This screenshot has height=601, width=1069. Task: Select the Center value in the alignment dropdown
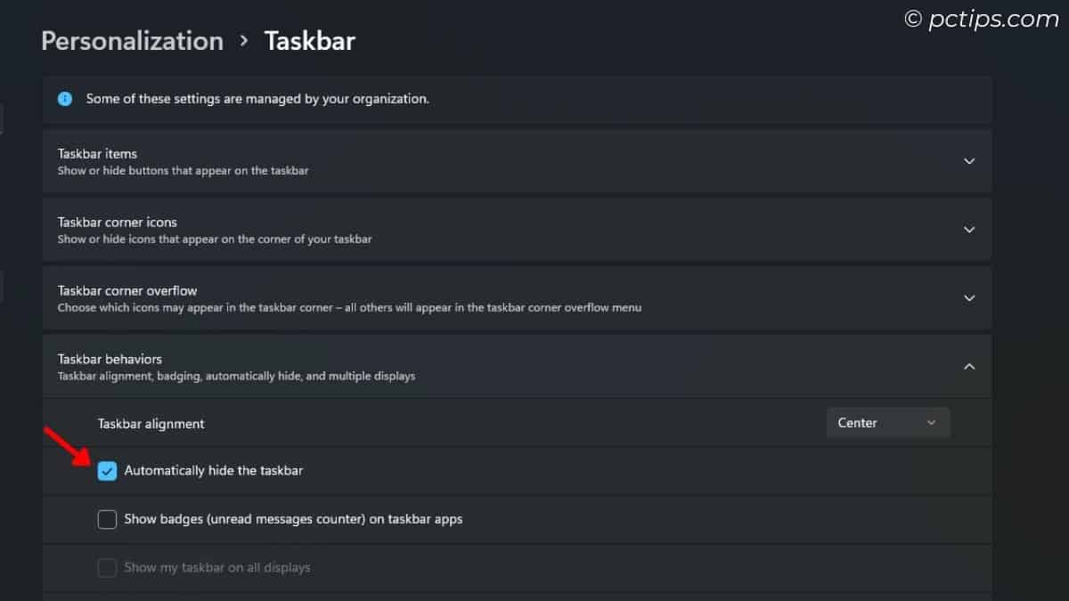click(x=857, y=422)
